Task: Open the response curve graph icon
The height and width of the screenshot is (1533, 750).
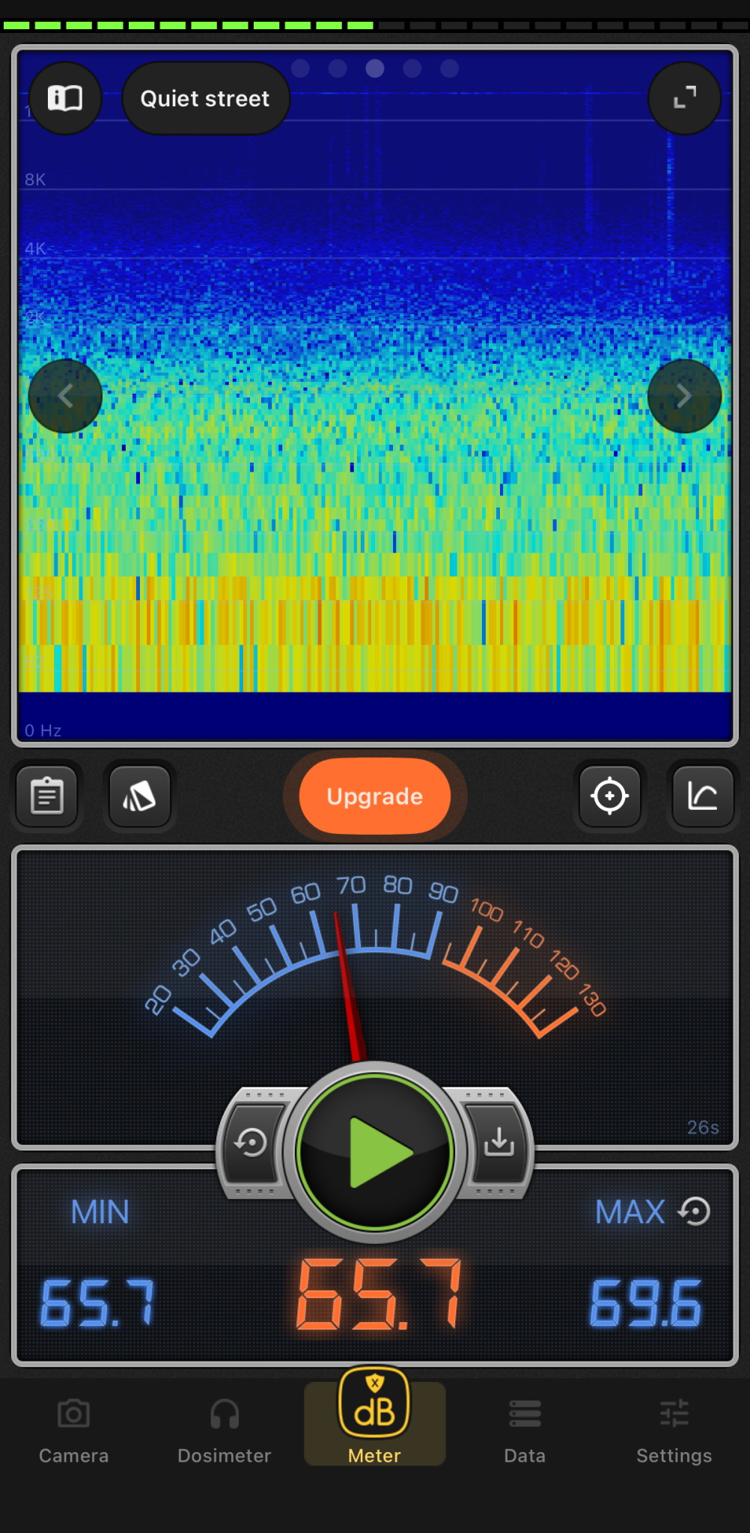Action: 702,796
